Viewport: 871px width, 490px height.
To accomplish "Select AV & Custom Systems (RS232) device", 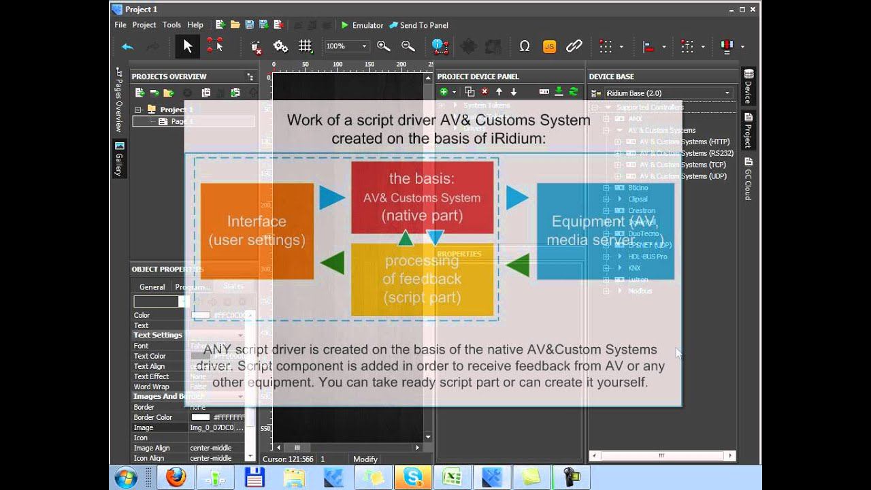I will click(686, 153).
